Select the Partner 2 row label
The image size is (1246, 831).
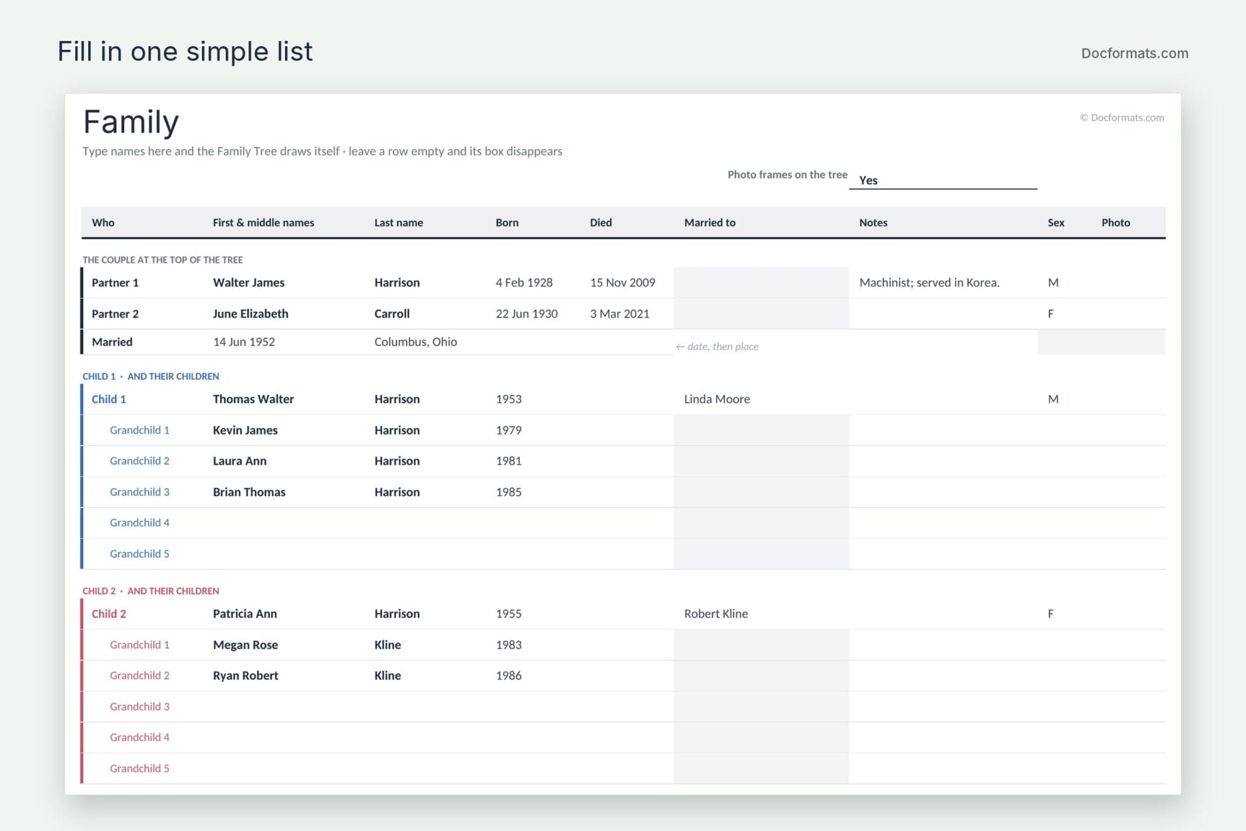115,314
